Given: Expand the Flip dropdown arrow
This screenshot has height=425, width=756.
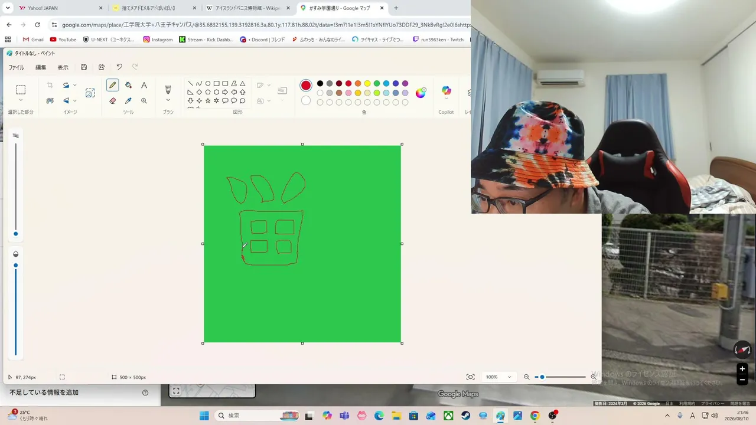Looking at the screenshot, I should click(74, 101).
